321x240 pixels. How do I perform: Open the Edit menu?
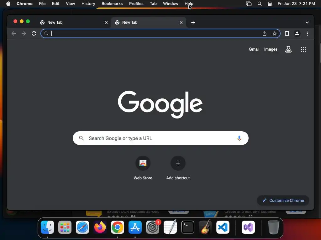click(x=55, y=4)
